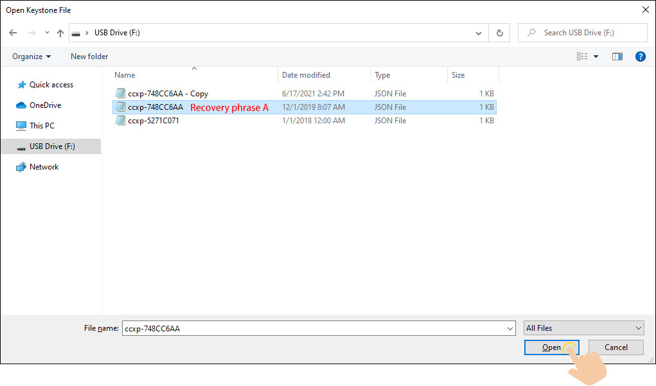Open the Organize menu
Image resolution: width=656 pixels, height=386 pixels.
30,57
